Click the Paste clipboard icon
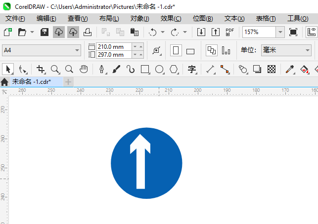The width and height of the screenshot is (318, 224). (x=135, y=32)
